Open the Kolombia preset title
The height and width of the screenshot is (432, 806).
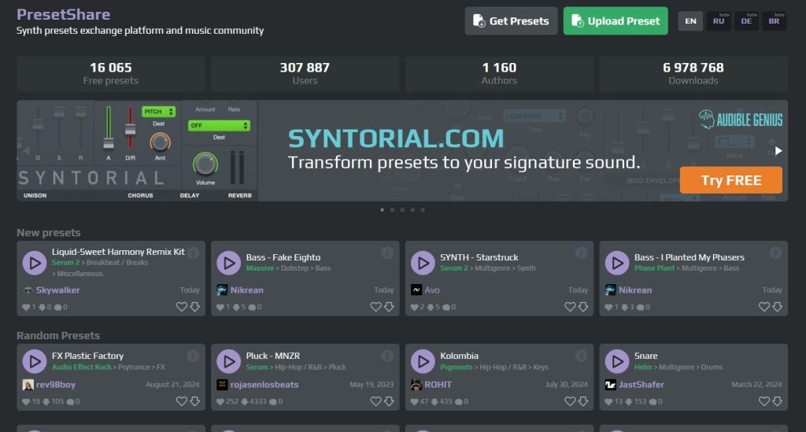pyautogui.click(x=459, y=356)
